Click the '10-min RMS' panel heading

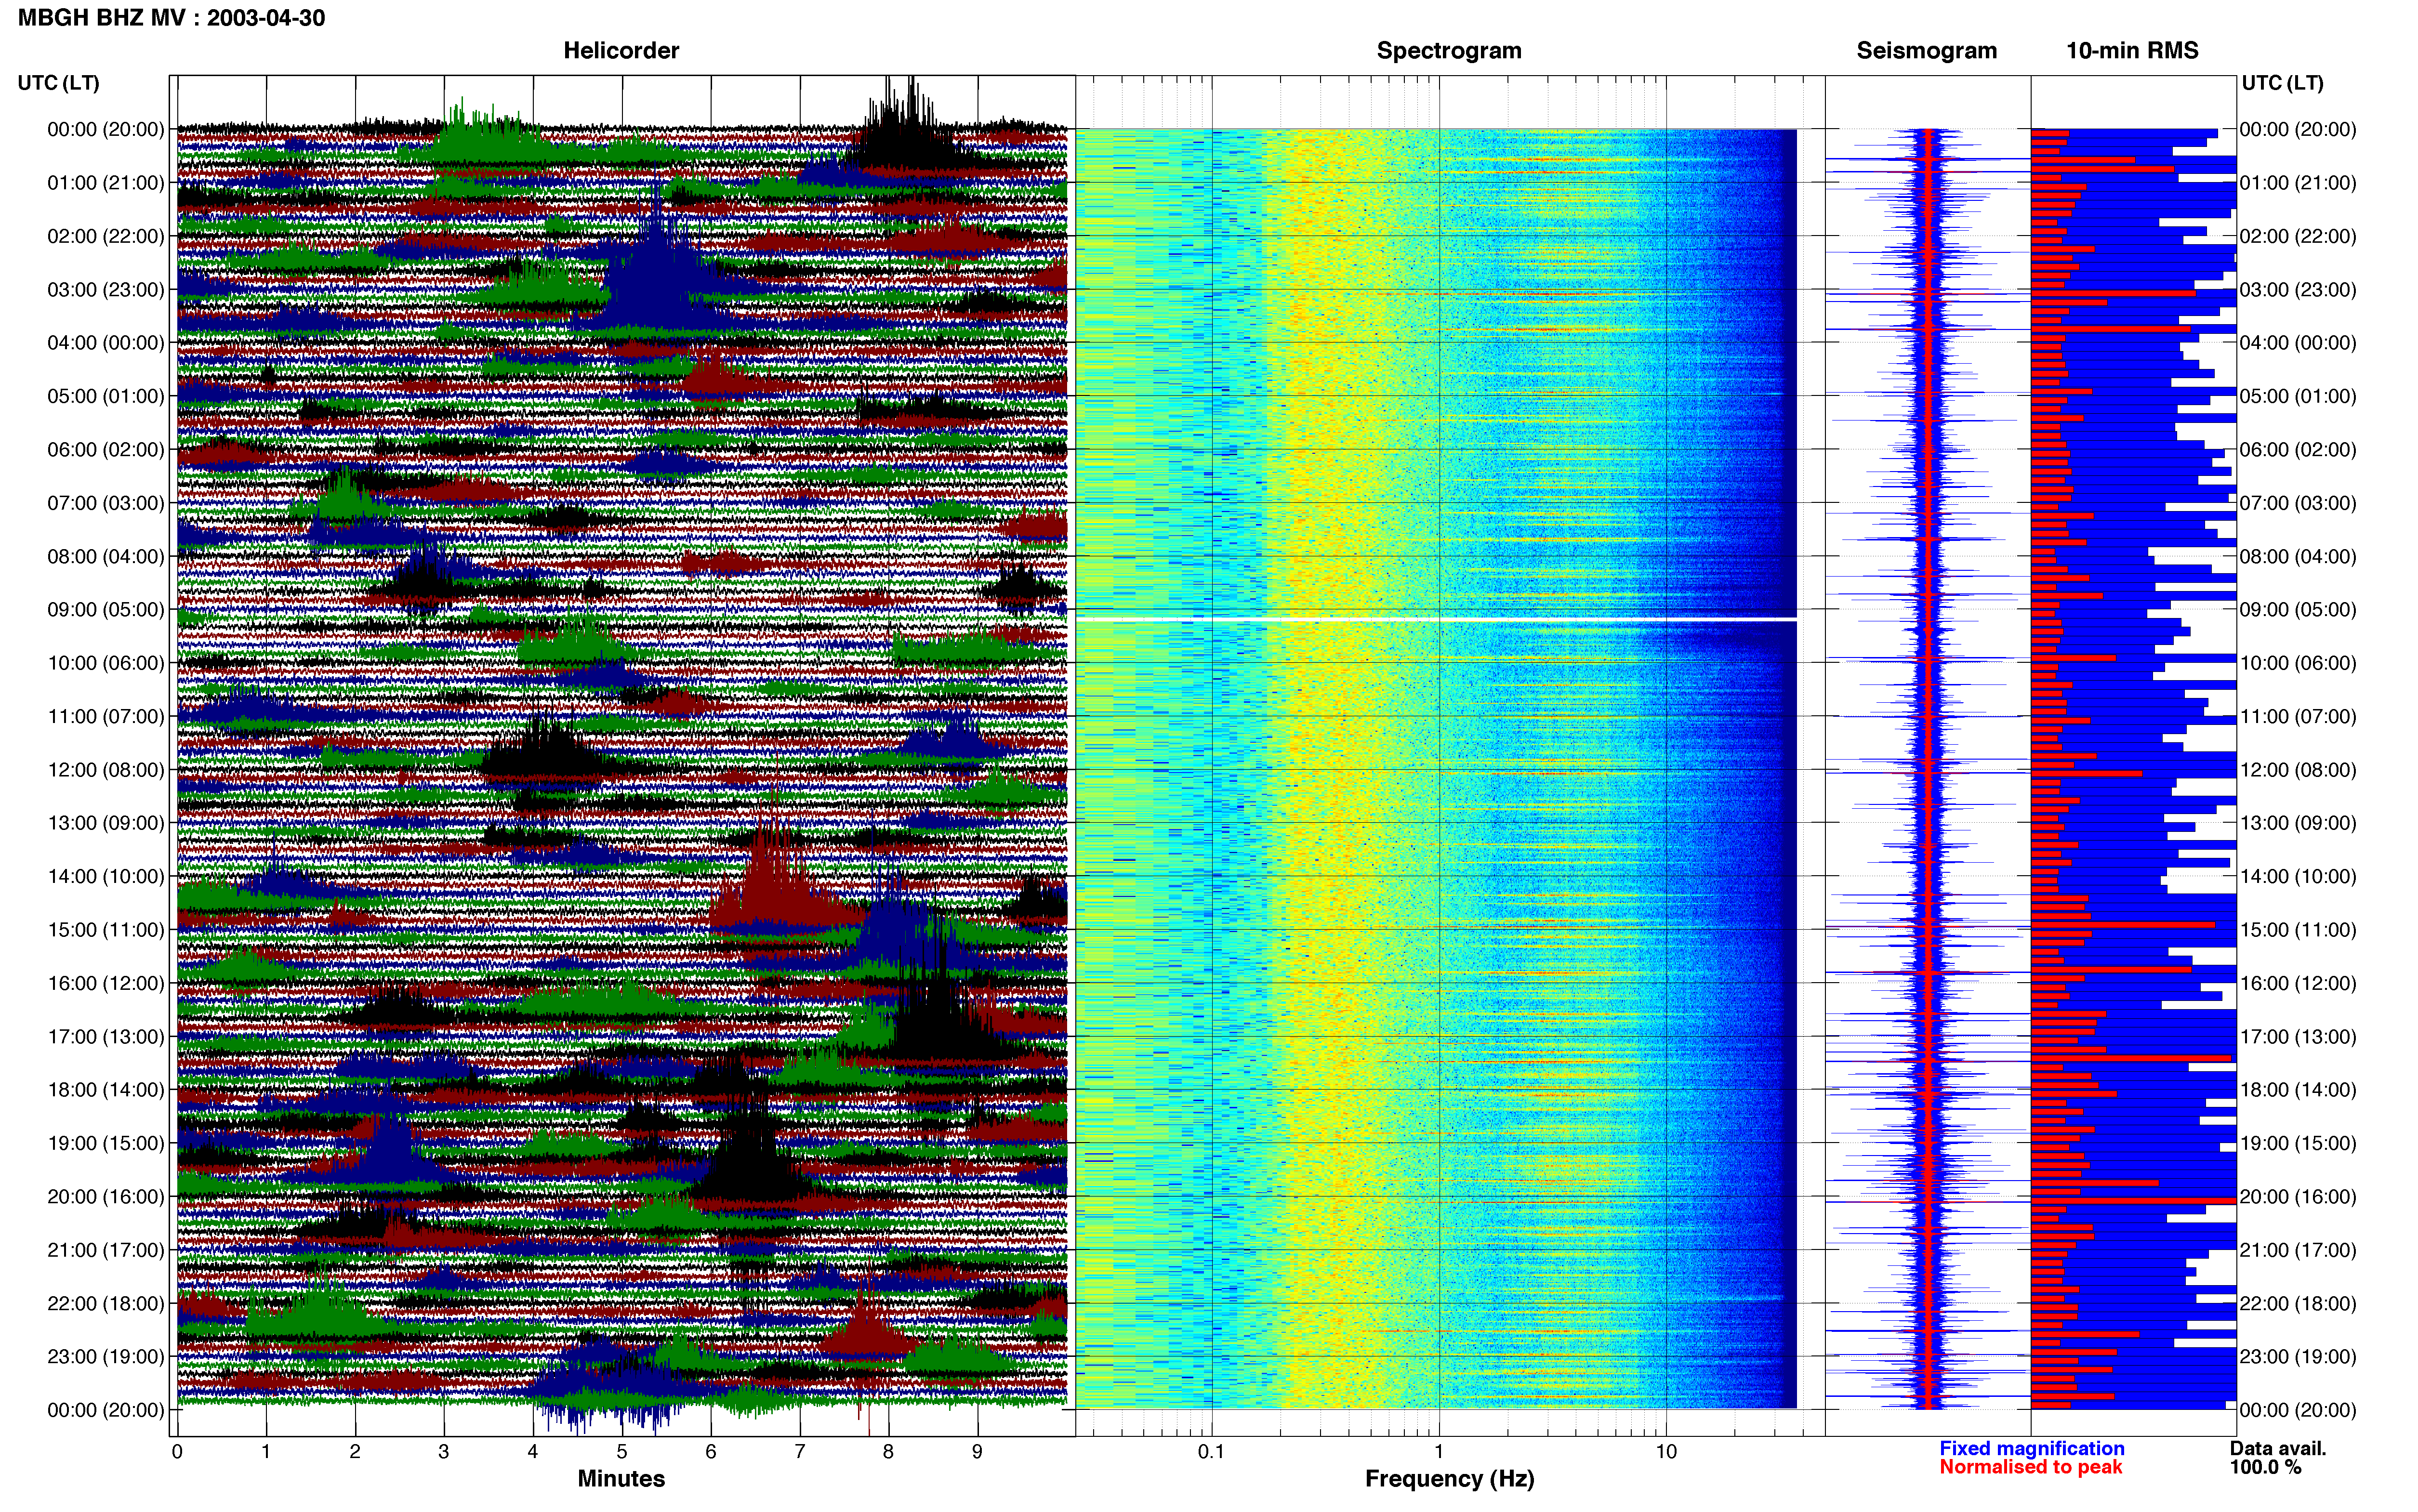click(2132, 51)
